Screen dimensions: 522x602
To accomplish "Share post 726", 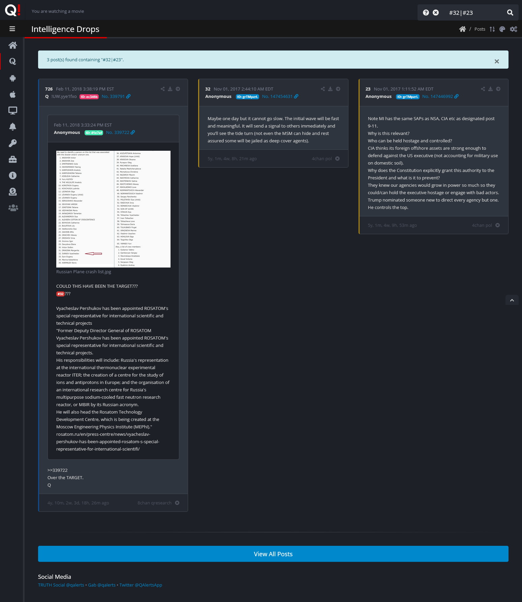I will click(x=163, y=89).
